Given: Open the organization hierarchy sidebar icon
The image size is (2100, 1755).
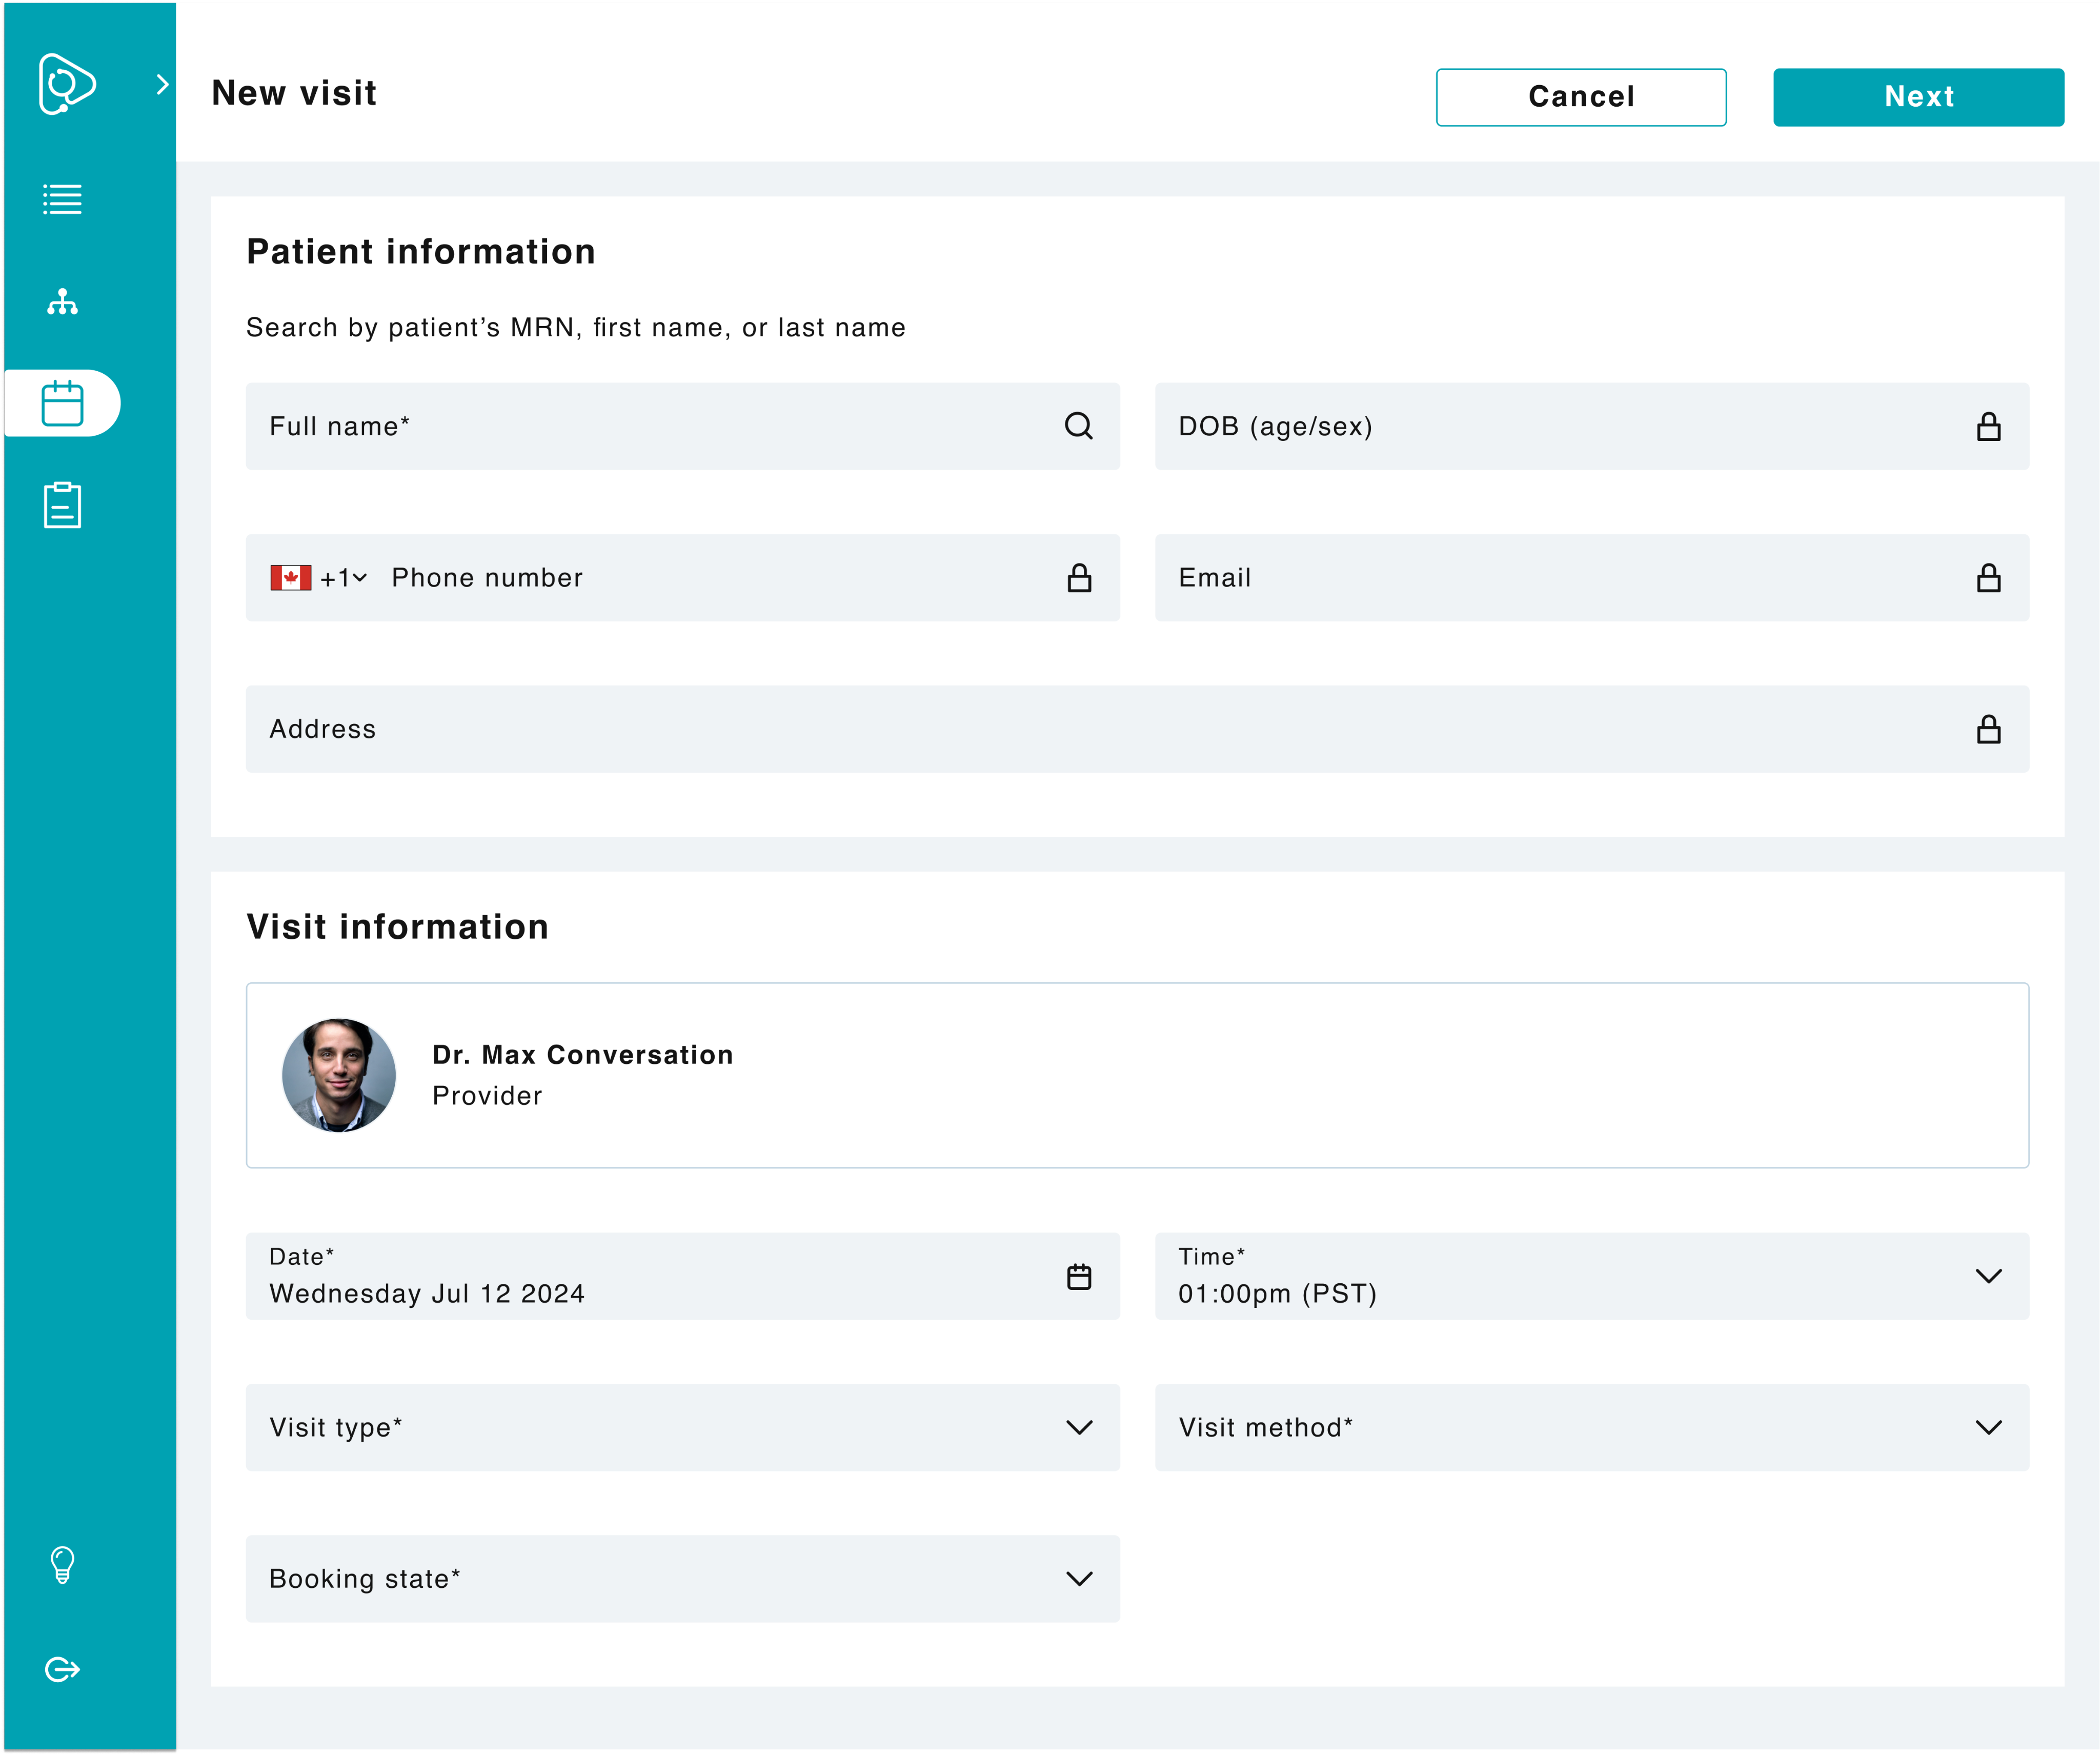Looking at the screenshot, I should pyautogui.click(x=62, y=302).
